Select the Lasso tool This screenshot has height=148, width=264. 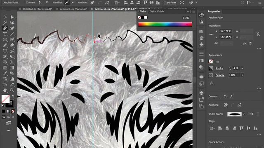pyautogui.click(x=12, y=23)
